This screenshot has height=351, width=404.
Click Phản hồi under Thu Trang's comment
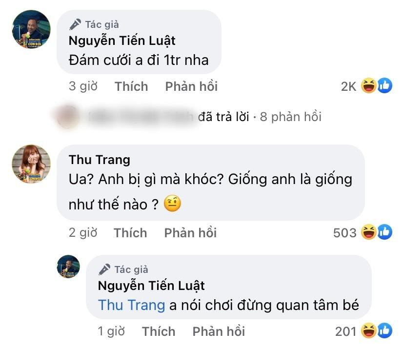tap(190, 233)
